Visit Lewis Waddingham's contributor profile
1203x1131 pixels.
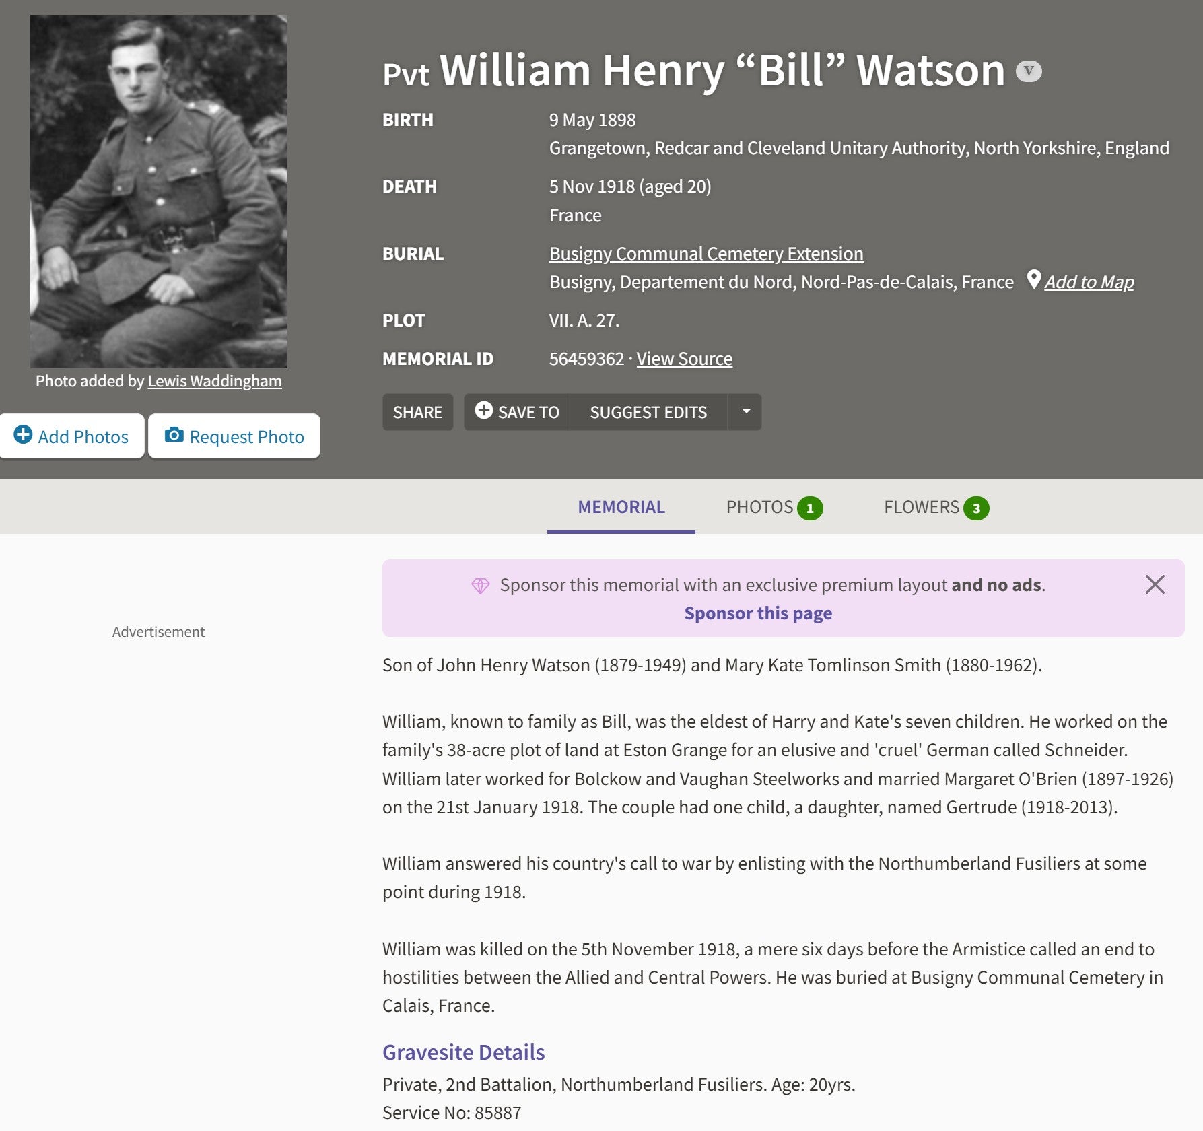click(214, 381)
